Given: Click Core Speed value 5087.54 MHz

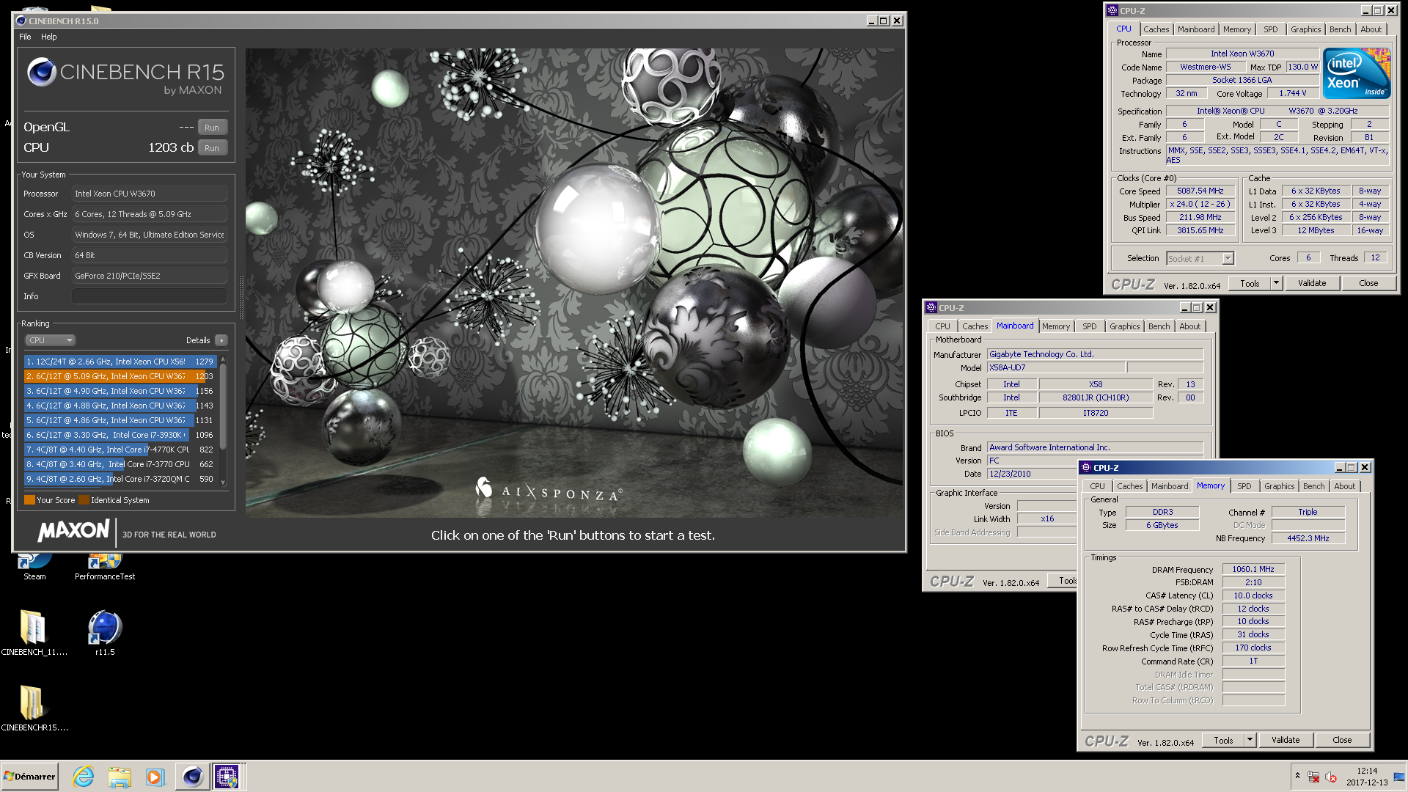Looking at the screenshot, I should pos(1200,191).
